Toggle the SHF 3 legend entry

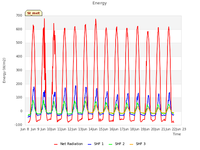point(137,144)
